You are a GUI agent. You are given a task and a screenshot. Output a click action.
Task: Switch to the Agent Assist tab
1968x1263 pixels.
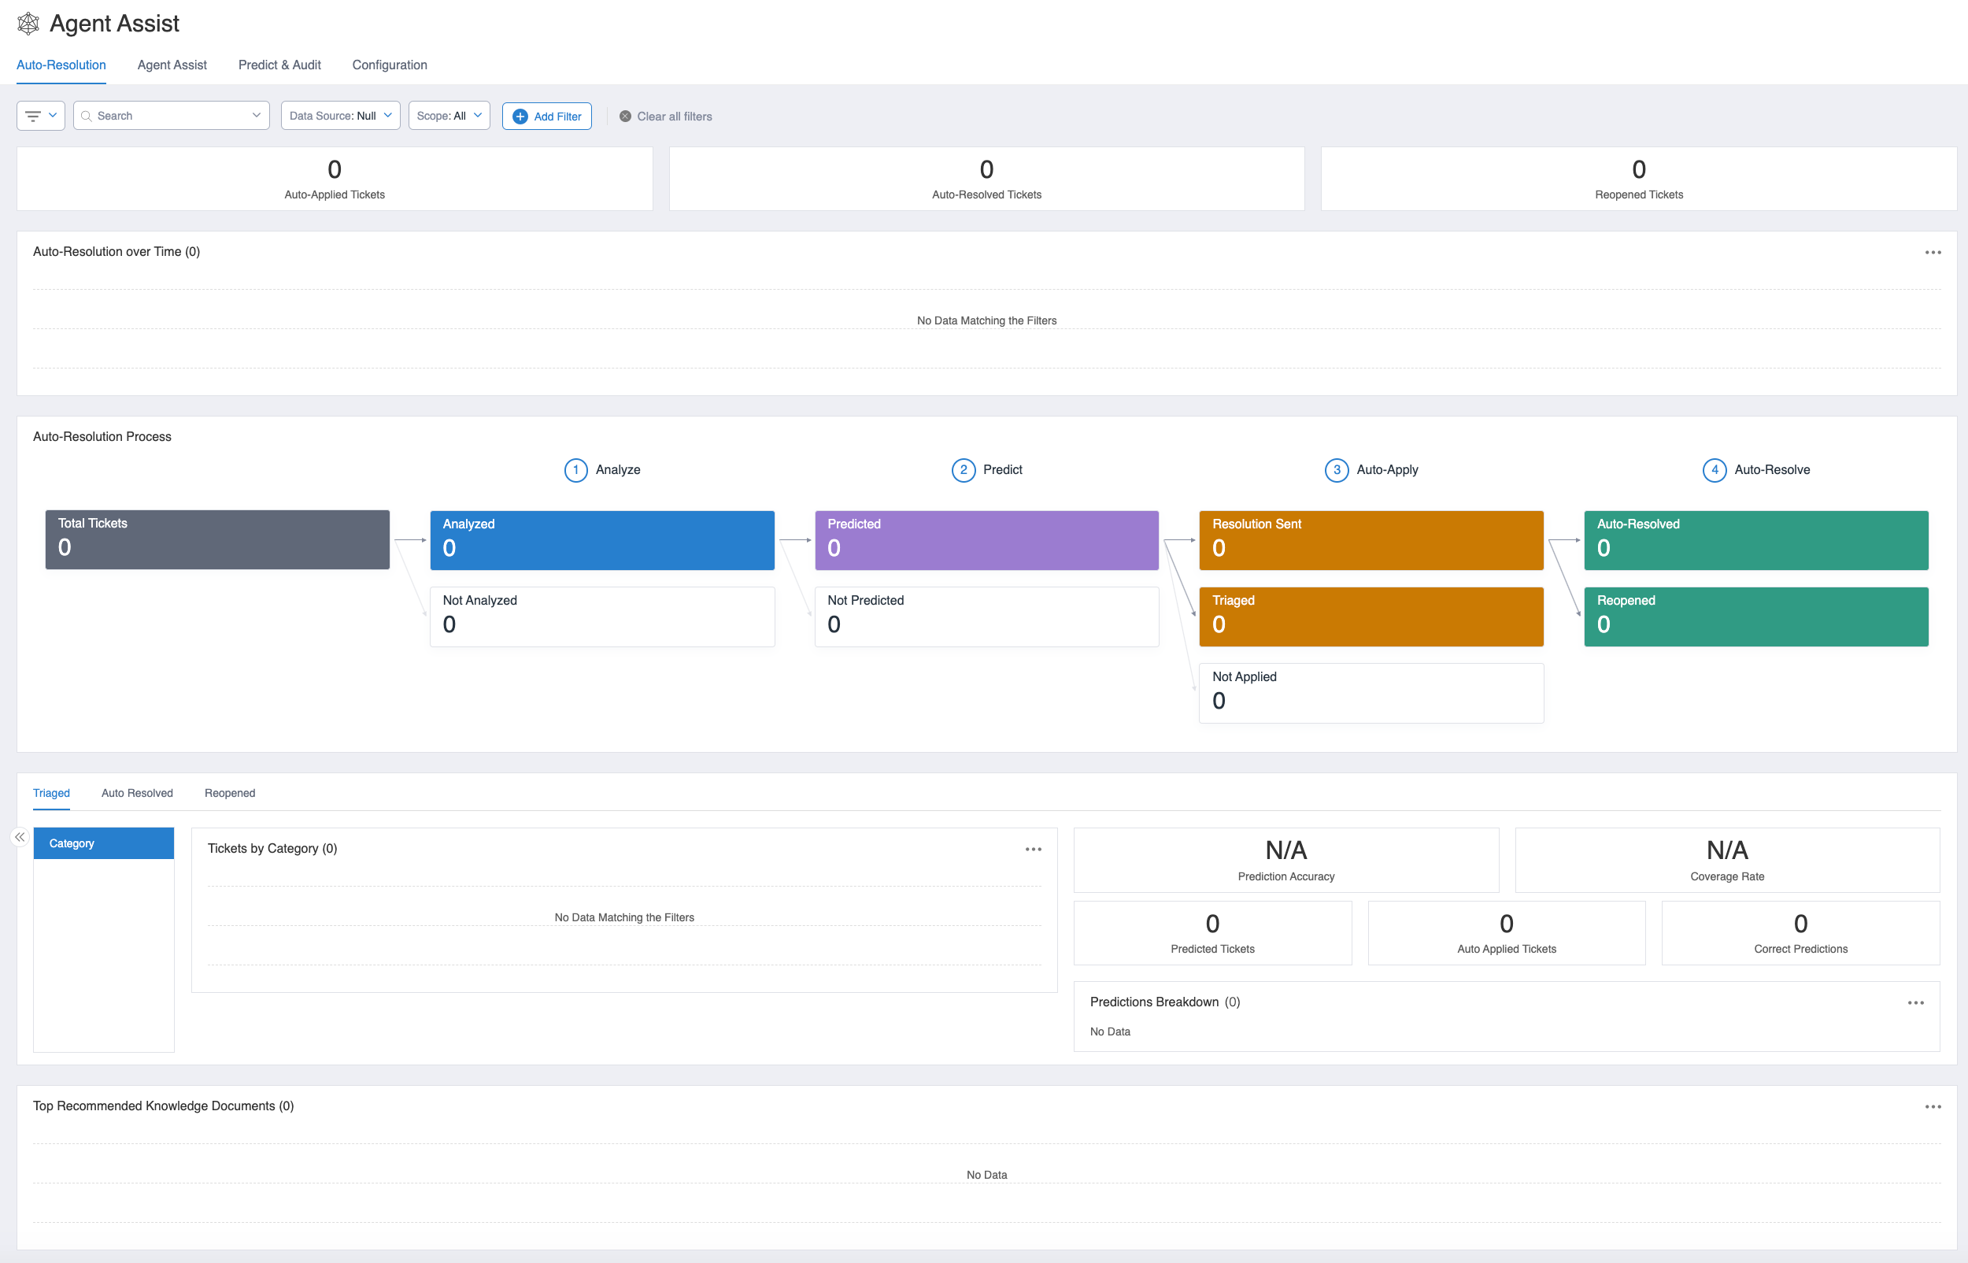[172, 65]
